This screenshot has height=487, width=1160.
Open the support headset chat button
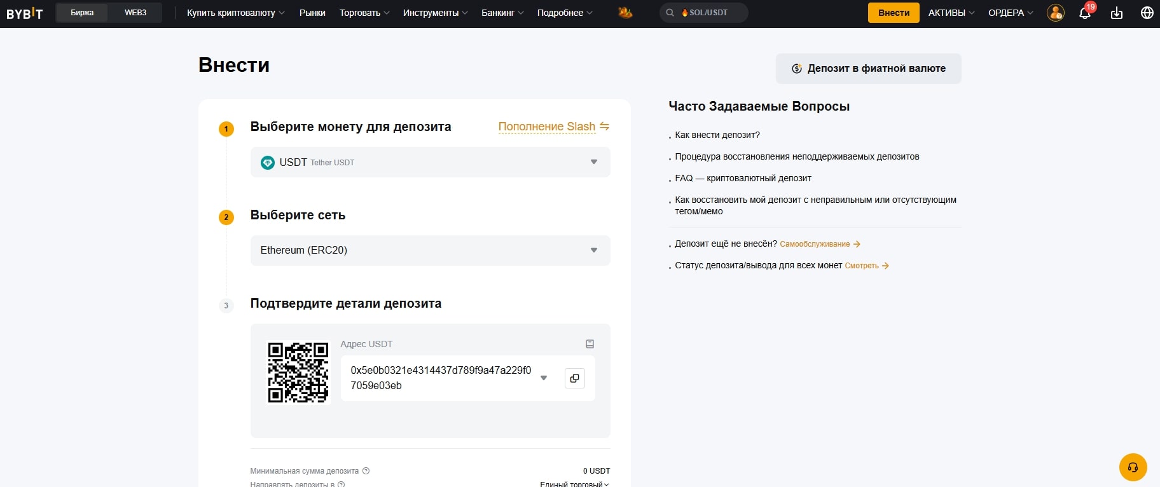(1133, 467)
